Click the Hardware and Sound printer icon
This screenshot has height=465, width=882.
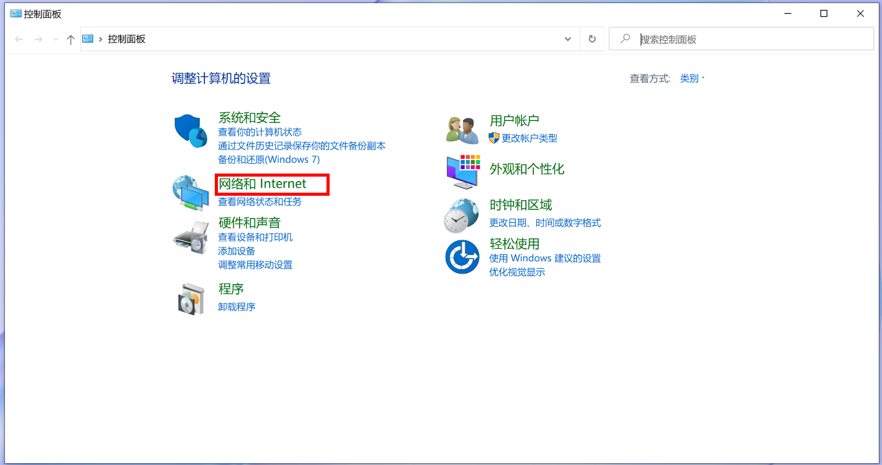click(x=191, y=237)
